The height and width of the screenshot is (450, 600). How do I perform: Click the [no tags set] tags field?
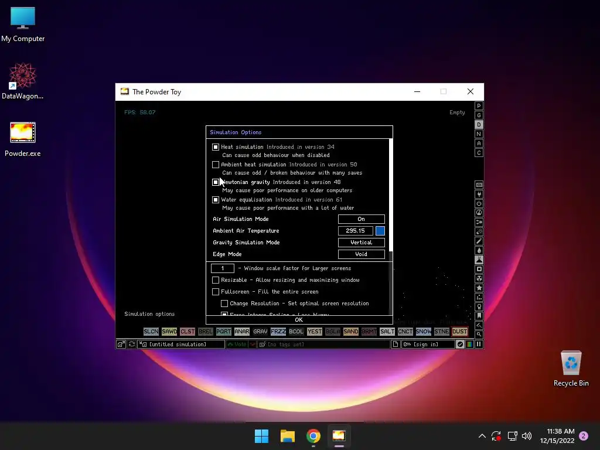pos(323,344)
